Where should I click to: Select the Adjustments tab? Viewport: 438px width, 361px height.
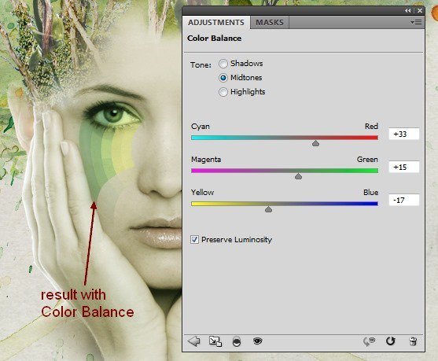coord(216,22)
